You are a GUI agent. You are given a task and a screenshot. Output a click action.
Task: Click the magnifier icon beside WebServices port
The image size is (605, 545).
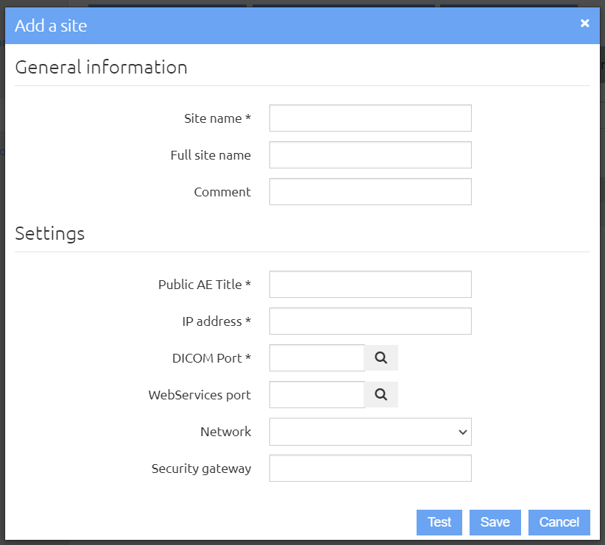coord(381,394)
